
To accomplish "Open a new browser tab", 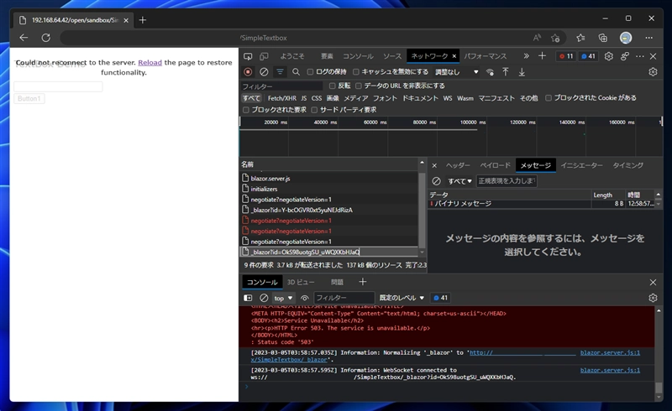I will click(143, 20).
